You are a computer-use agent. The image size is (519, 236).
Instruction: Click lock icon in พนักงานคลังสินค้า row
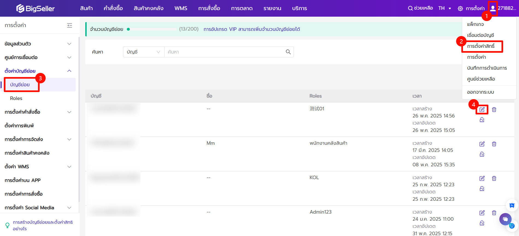pos(482,154)
